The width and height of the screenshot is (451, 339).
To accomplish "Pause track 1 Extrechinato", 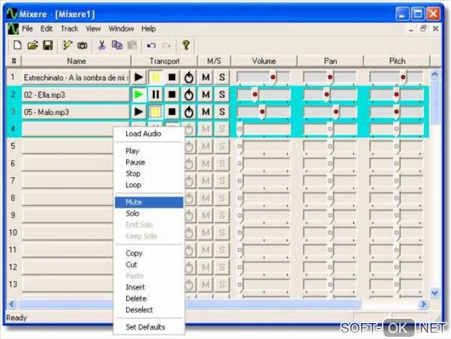I will pos(155,77).
